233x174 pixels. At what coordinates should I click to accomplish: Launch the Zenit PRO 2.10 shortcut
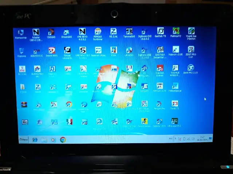point(190,69)
